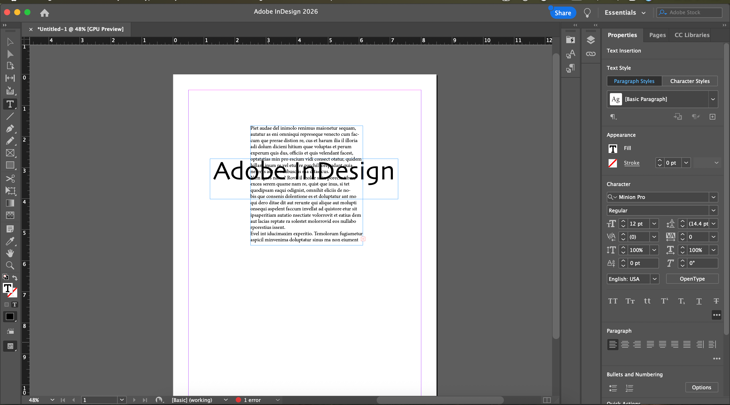Image resolution: width=730 pixels, height=405 pixels.
Task: Click the Share button
Action: (562, 13)
